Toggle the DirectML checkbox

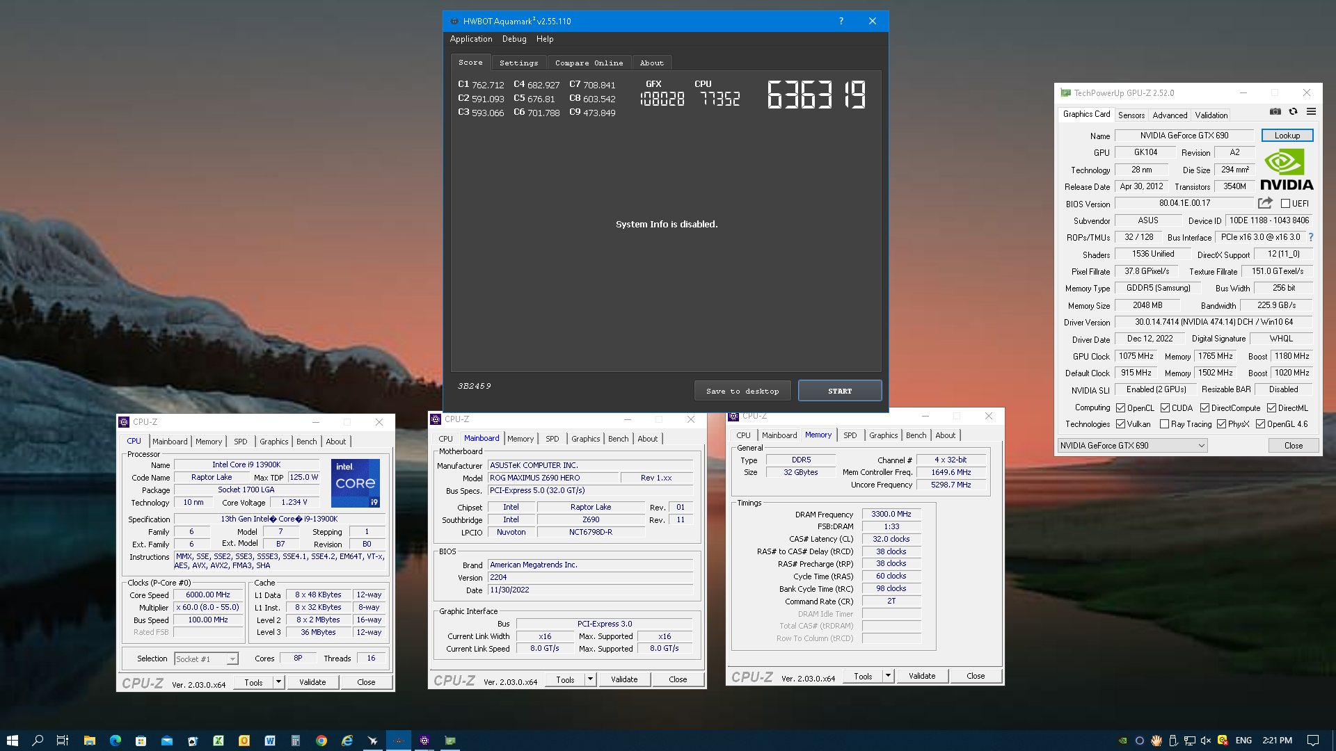point(1271,408)
